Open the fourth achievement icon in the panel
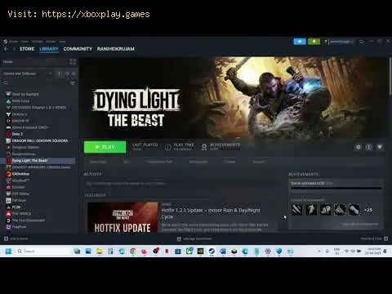The image size is (392, 294). click(340, 210)
